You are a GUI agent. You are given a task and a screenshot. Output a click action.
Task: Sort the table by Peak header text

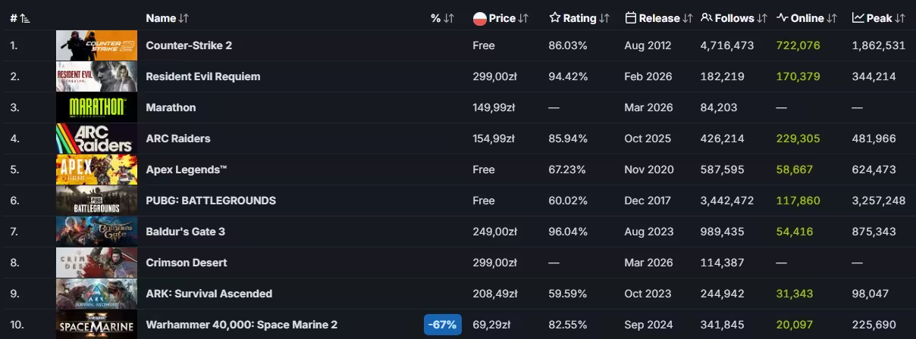point(880,18)
